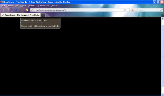The height and width of the screenshot is (96, 164).
Task: Click the vertical scrollbar down arrow
Action: (x=163, y=94)
